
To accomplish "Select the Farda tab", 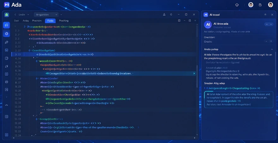I will click(x=50, y=21).
